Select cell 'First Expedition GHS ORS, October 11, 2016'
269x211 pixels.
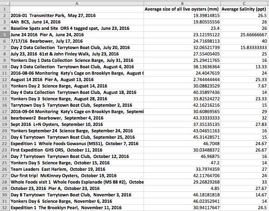pyautogui.click(x=77, y=150)
